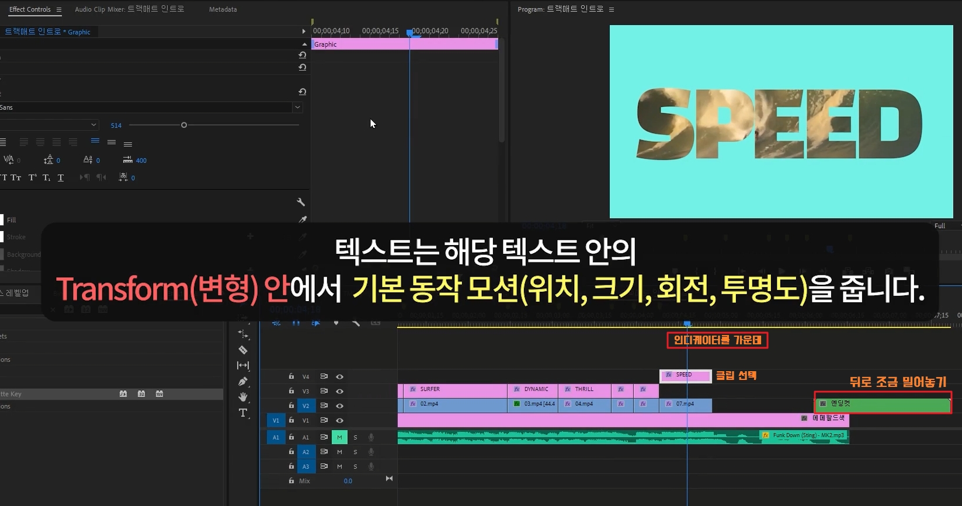The image size is (962, 506).
Task: Open the Metadata tab
Action: pyautogui.click(x=223, y=9)
